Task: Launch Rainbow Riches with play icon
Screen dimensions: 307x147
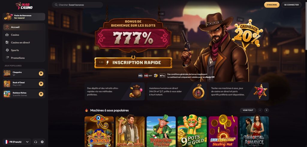Action: [x=41, y=94]
